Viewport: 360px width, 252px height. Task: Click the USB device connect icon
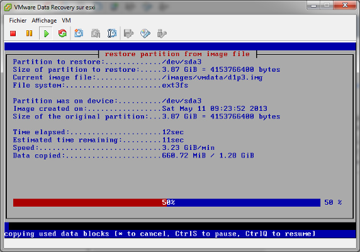[x=162, y=33]
